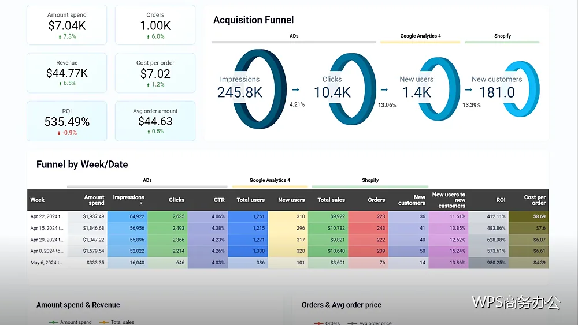Sort table by Cost per order header
Viewport: 578px width, 325px height.
click(x=535, y=200)
